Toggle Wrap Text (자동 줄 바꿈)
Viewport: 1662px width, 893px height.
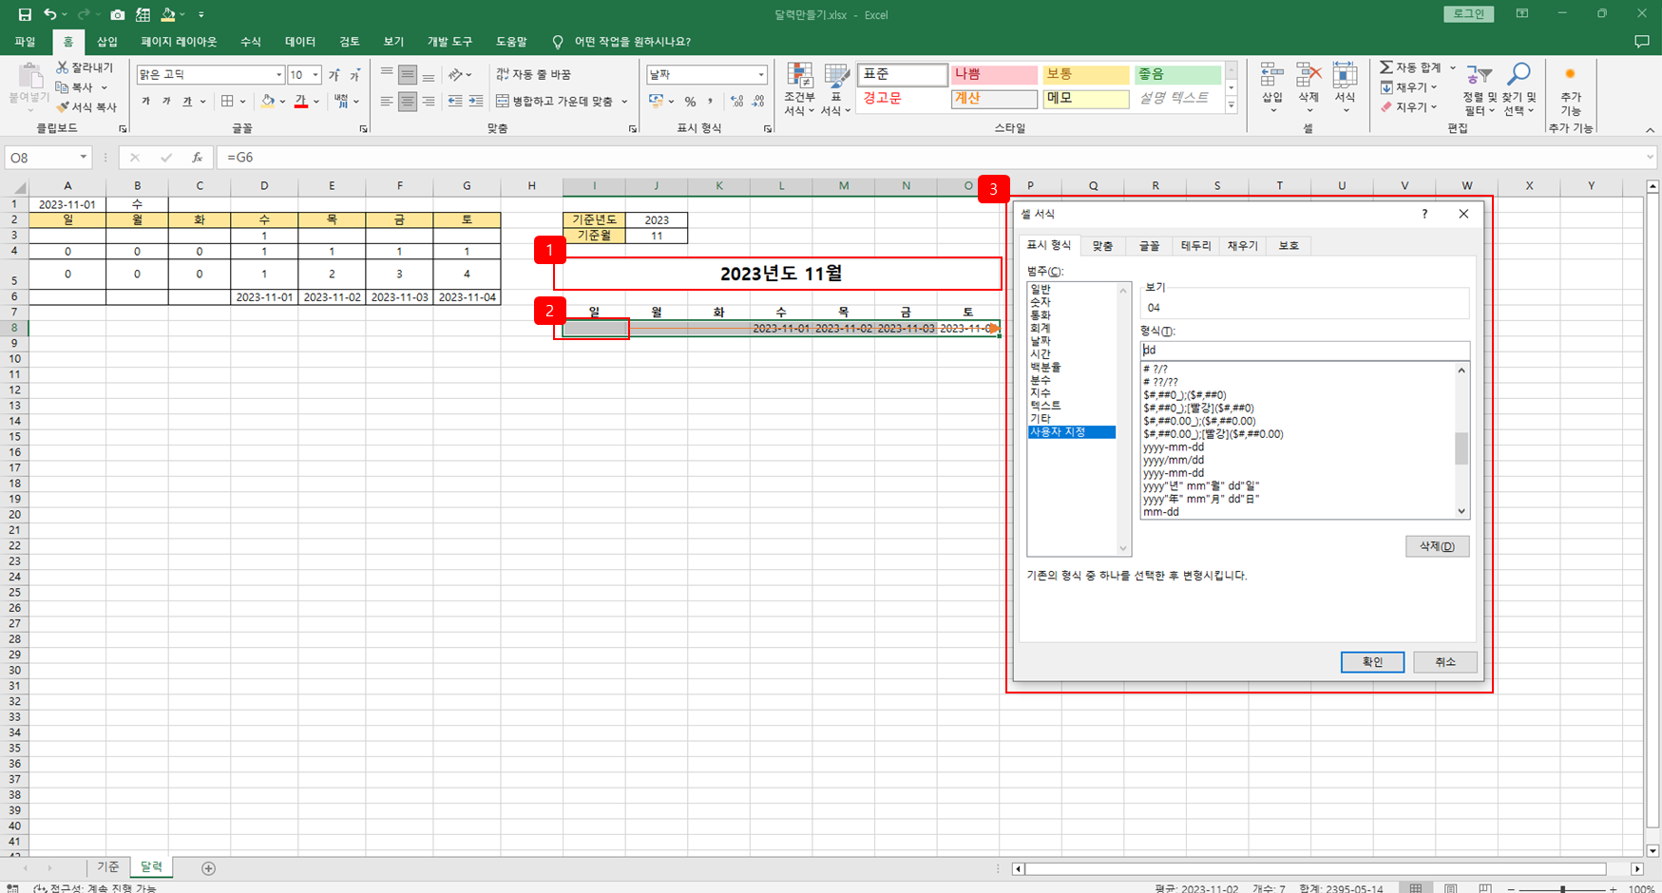click(x=534, y=74)
